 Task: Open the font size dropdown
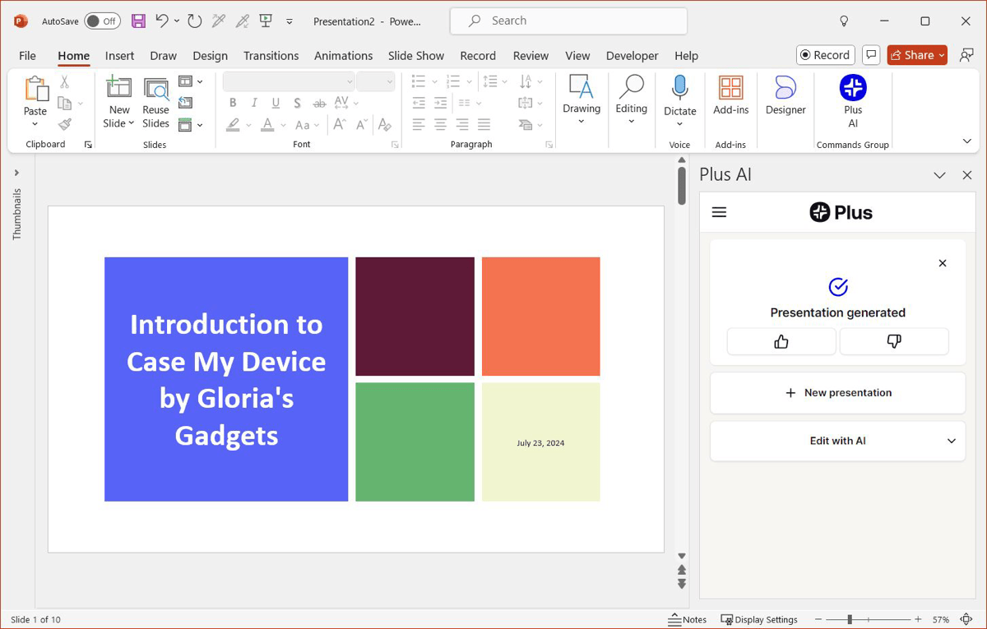pyautogui.click(x=389, y=81)
